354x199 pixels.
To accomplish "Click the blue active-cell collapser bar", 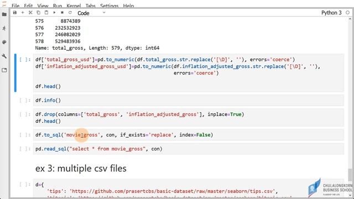I will coord(15,72).
